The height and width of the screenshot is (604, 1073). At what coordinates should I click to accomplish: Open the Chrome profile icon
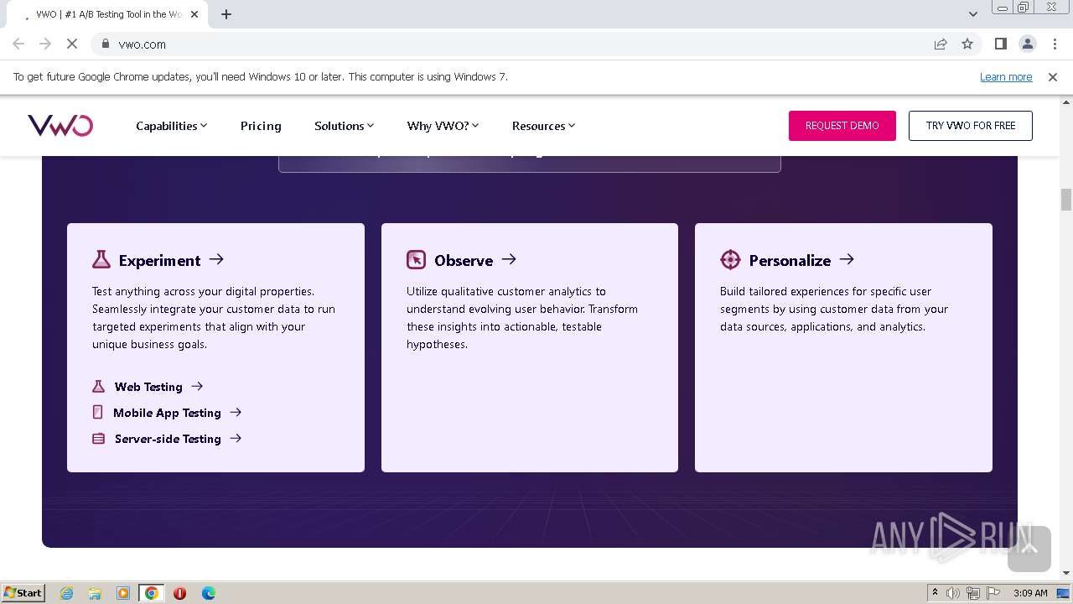point(1028,44)
